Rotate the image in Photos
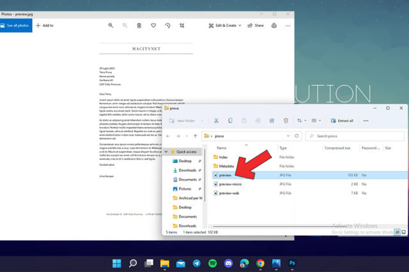 tap(167, 26)
